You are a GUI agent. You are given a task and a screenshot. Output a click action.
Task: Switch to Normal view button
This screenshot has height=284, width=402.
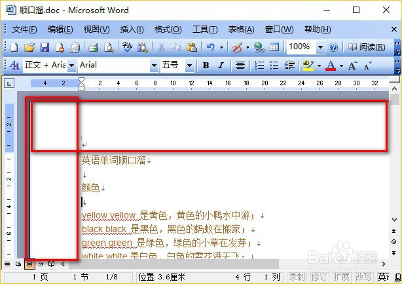click(x=7, y=264)
